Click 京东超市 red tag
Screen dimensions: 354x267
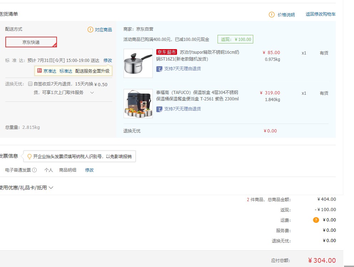167,52
